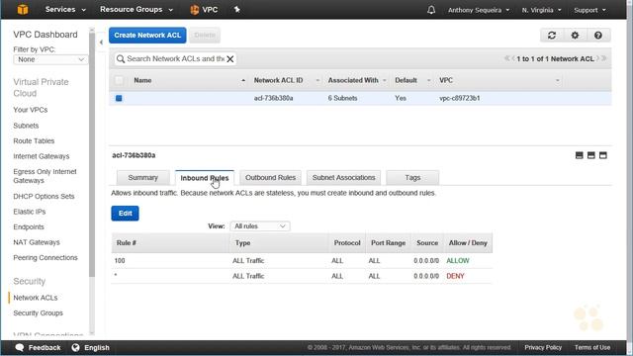Open the Anthony Sequeira account menu
The width and height of the screenshot is (633, 356).
coord(479,10)
